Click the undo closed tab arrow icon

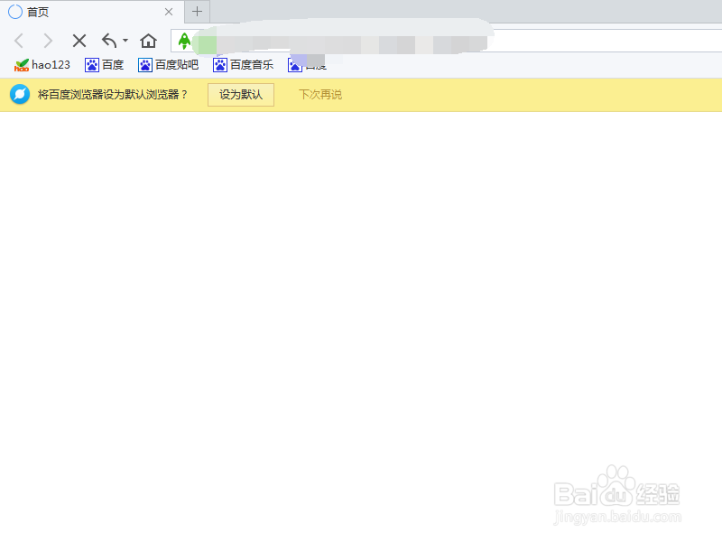pos(109,41)
